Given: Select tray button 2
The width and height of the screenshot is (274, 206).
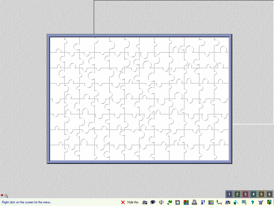Looking at the screenshot, I should (x=237, y=194).
